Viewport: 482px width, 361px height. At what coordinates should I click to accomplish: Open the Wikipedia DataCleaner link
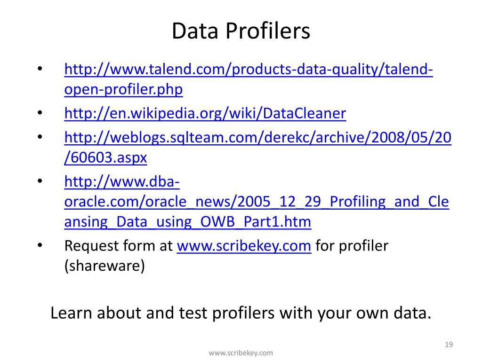click(x=205, y=114)
